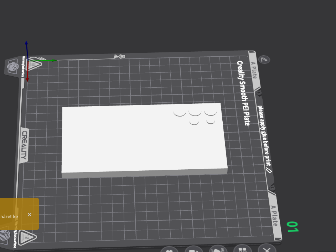336x252 pixels.
Task: Arrange objects using the grid icon
Action: point(243,248)
